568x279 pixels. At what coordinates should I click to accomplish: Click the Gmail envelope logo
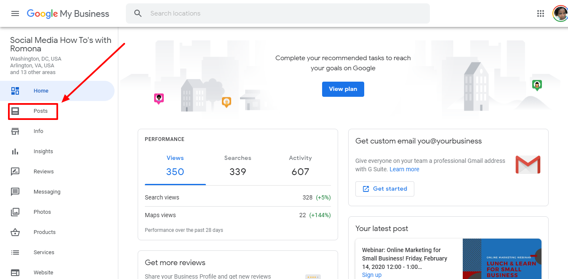[528, 165]
